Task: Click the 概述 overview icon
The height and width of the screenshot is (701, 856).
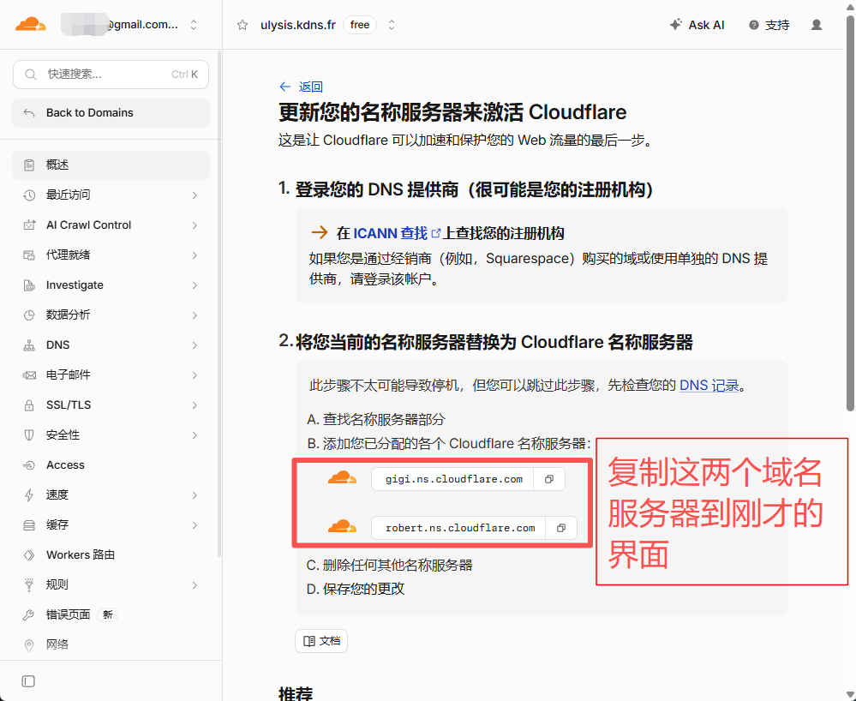Action: coord(29,165)
